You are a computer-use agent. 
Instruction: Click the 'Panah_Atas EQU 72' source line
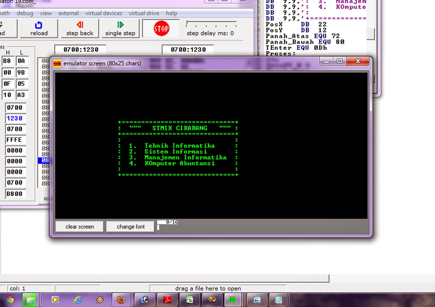pyautogui.click(x=303, y=36)
